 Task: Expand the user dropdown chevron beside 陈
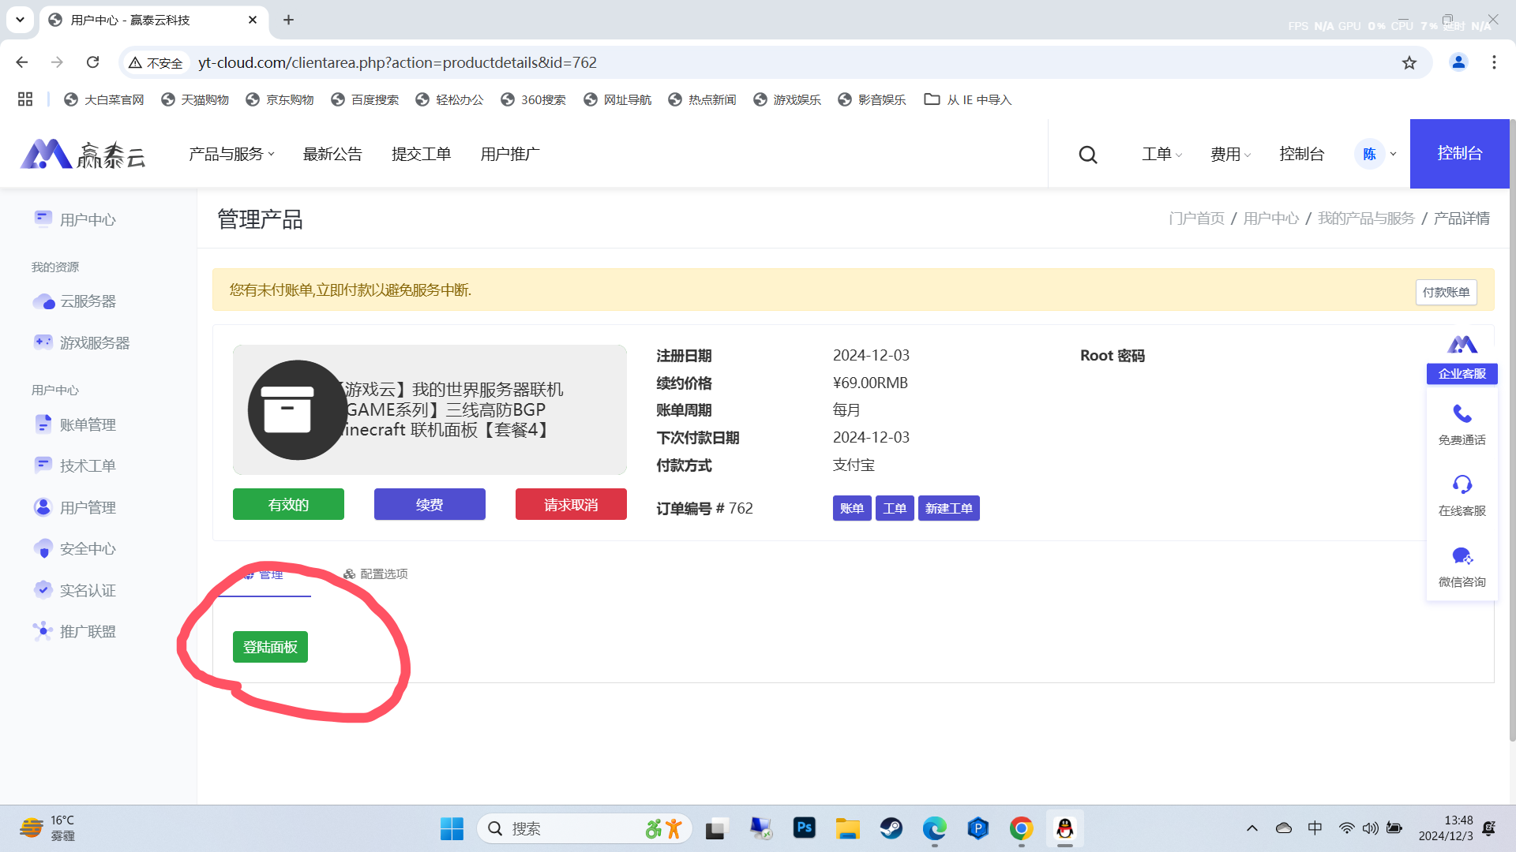click(x=1394, y=154)
